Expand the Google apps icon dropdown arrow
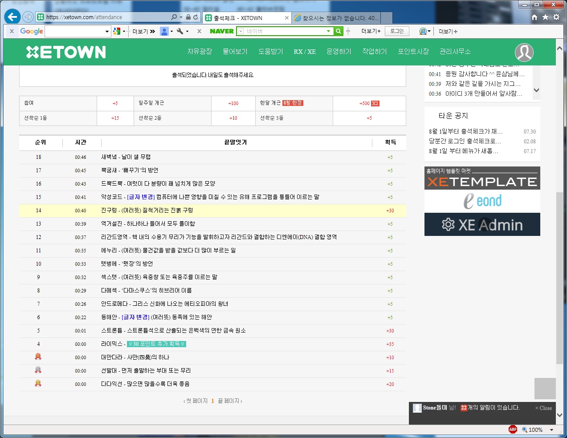Viewport: 567px width, 438px height. 124,31
